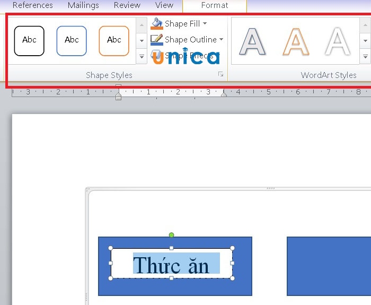Choose the white shadowed WordArt style
Screen dimensions: 371x305
(x=337, y=41)
